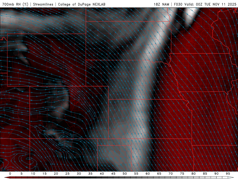Select the "55" RH scale value

(x=136, y=174)
